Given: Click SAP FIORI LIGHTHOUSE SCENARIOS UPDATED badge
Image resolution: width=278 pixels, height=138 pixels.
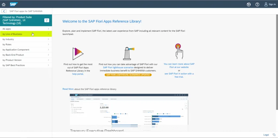Looking at the screenshot, I should pyautogui.click(x=128, y=75).
